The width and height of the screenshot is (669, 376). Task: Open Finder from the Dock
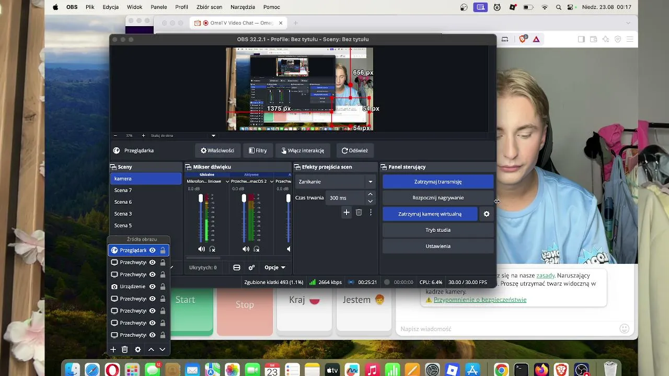click(x=73, y=370)
